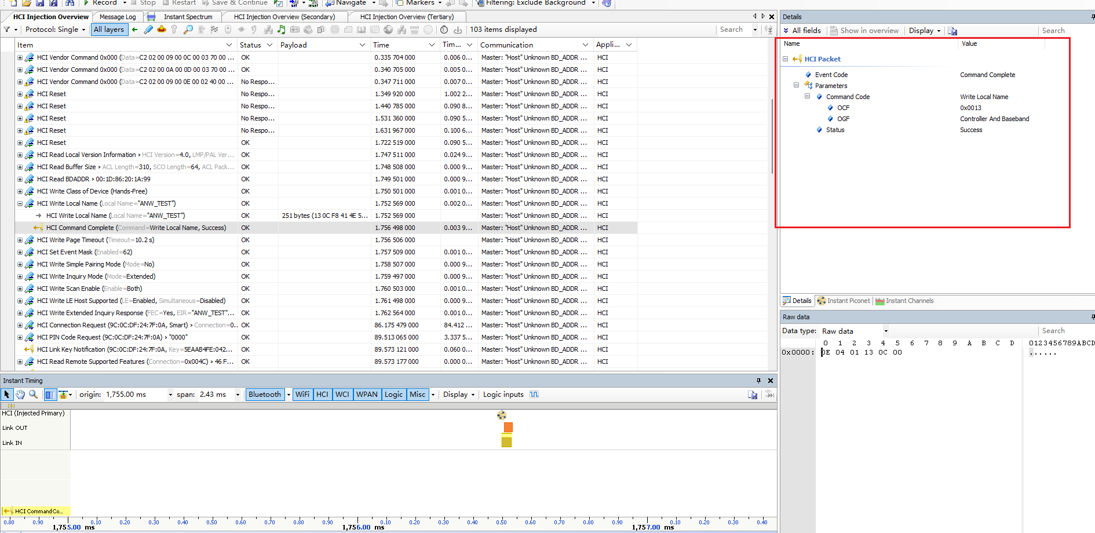Open the span value dropdown
Viewport: 1095px width, 533px height.
pyautogui.click(x=238, y=395)
